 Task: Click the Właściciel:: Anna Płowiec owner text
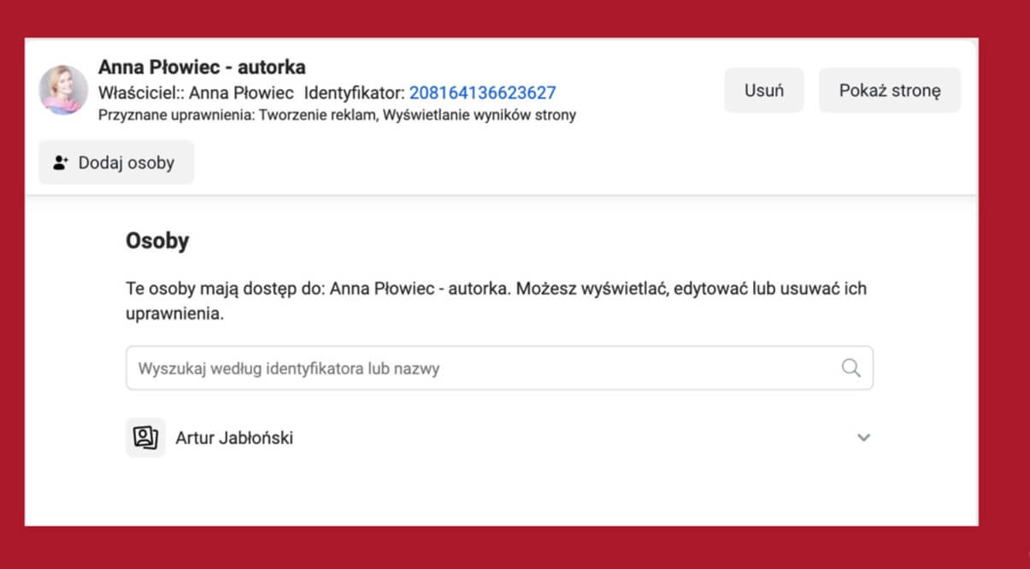point(196,93)
